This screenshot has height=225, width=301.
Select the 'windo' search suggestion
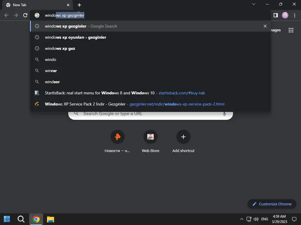pyautogui.click(x=150, y=59)
